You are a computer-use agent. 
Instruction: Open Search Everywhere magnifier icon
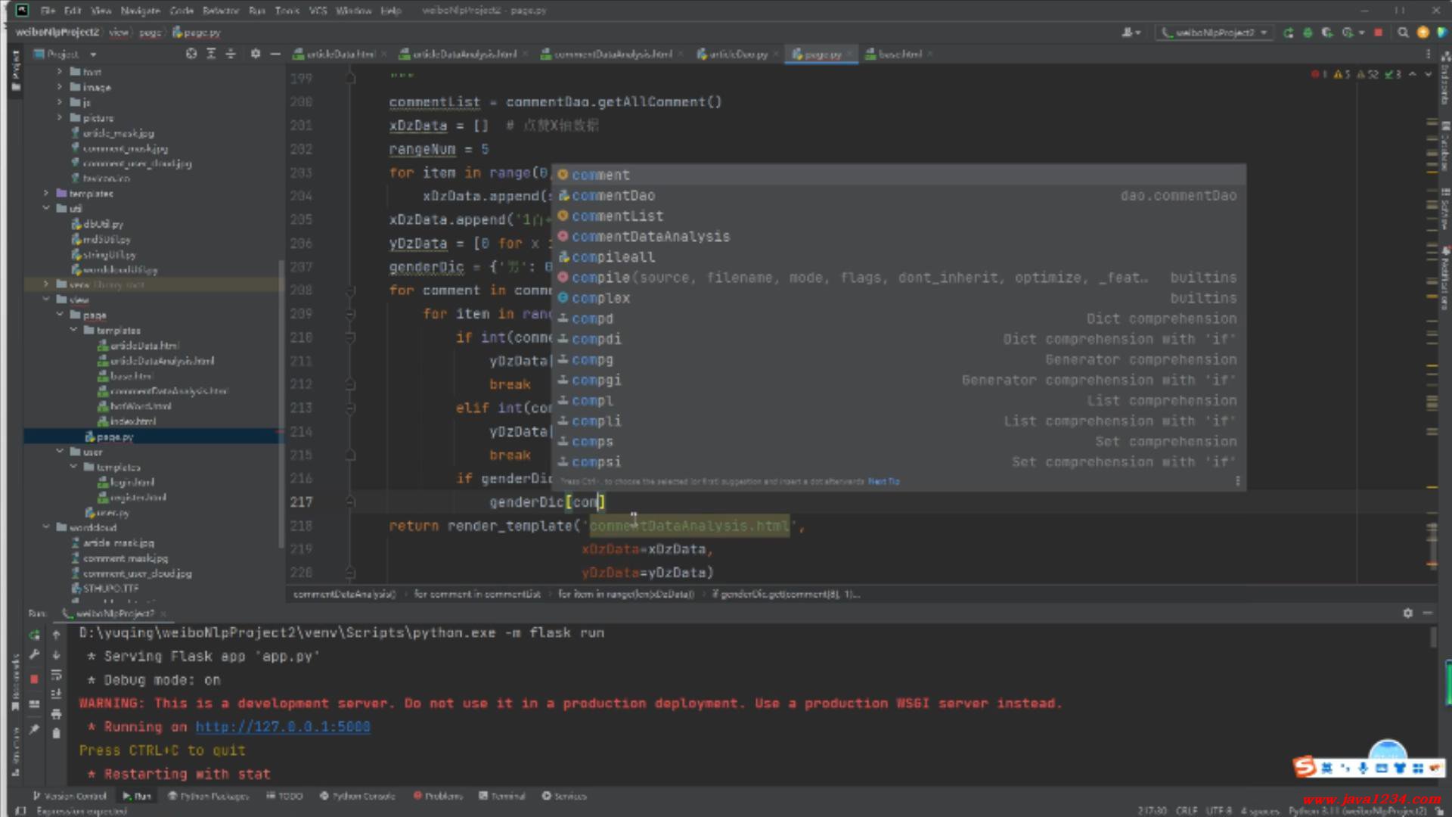1403,33
